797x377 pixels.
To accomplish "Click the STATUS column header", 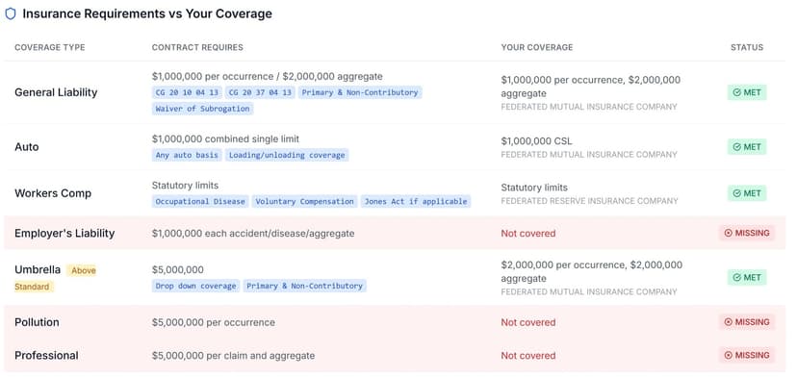I will (x=747, y=48).
